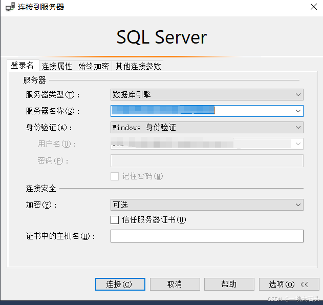Viewport: 323px width, 305px height.
Task: Click the server connection icon in title bar
Action: [10, 7]
